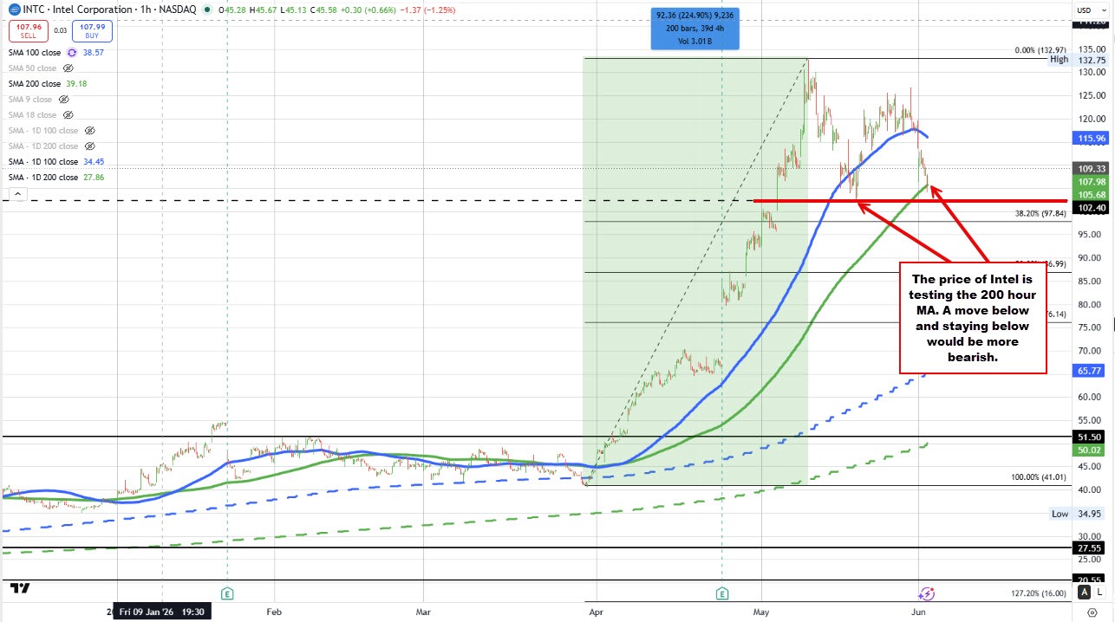
Task: Click the 102.40 black price label
Action: click(1090, 208)
